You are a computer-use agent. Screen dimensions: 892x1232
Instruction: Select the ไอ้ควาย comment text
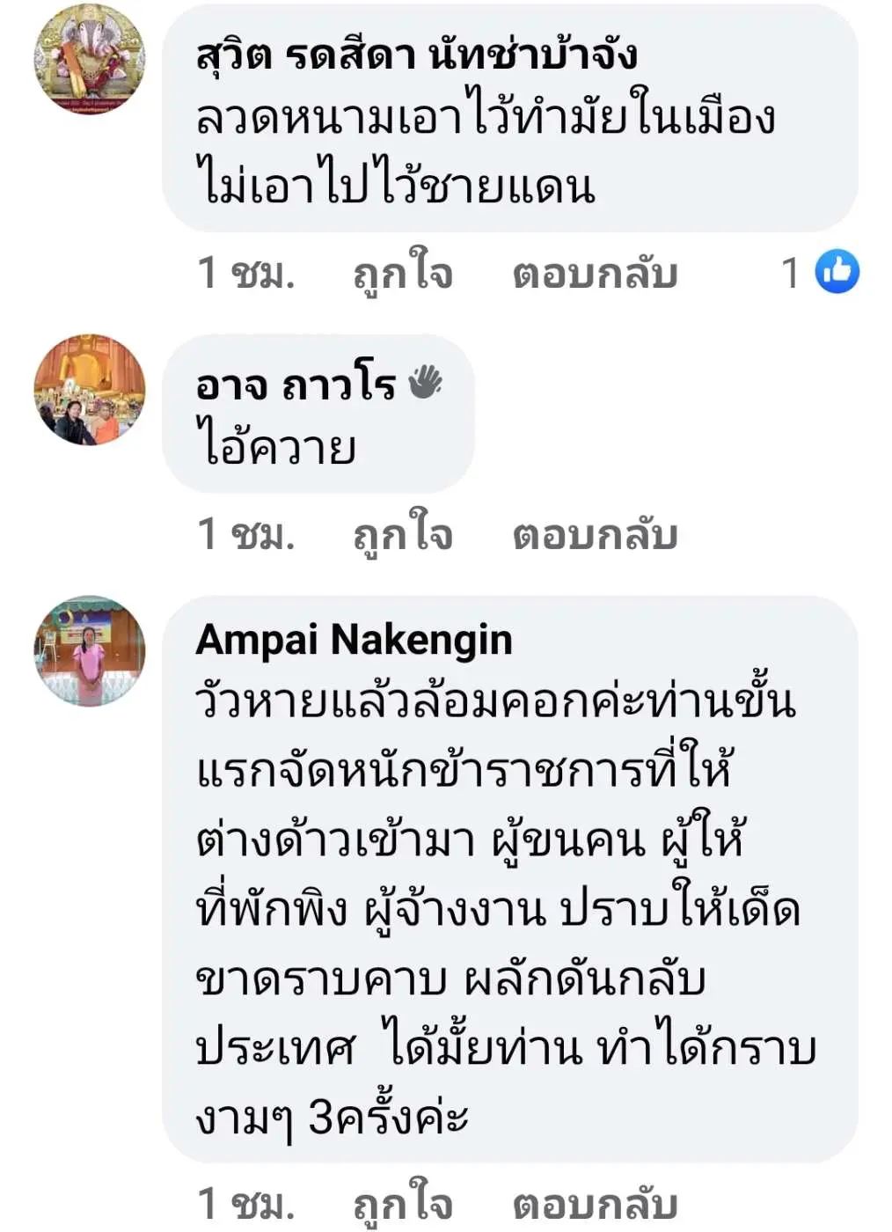(x=276, y=446)
